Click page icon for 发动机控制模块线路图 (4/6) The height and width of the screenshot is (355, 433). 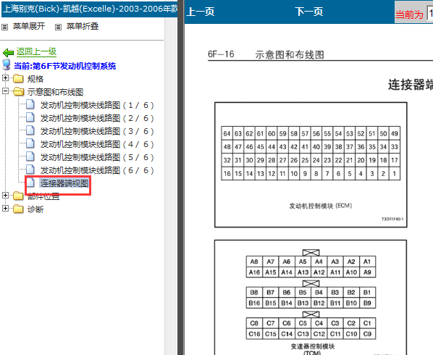30,143
